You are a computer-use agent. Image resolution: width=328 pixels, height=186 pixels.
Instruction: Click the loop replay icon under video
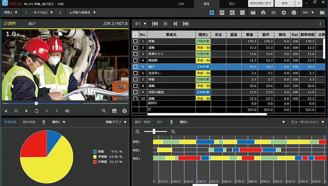click(36, 111)
